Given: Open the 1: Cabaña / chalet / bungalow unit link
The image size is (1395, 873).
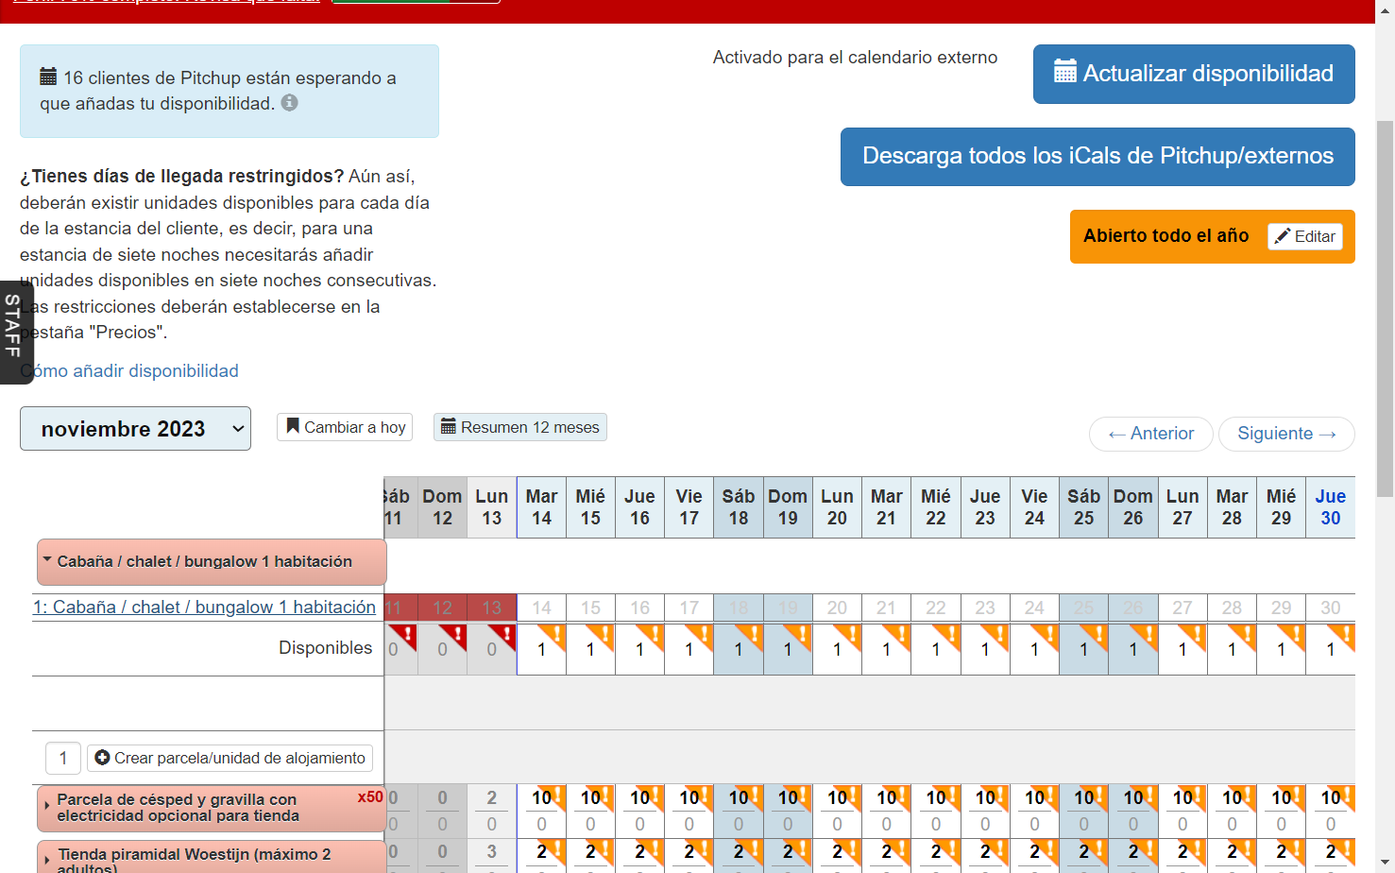Looking at the screenshot, I should [x=204, y=608].
